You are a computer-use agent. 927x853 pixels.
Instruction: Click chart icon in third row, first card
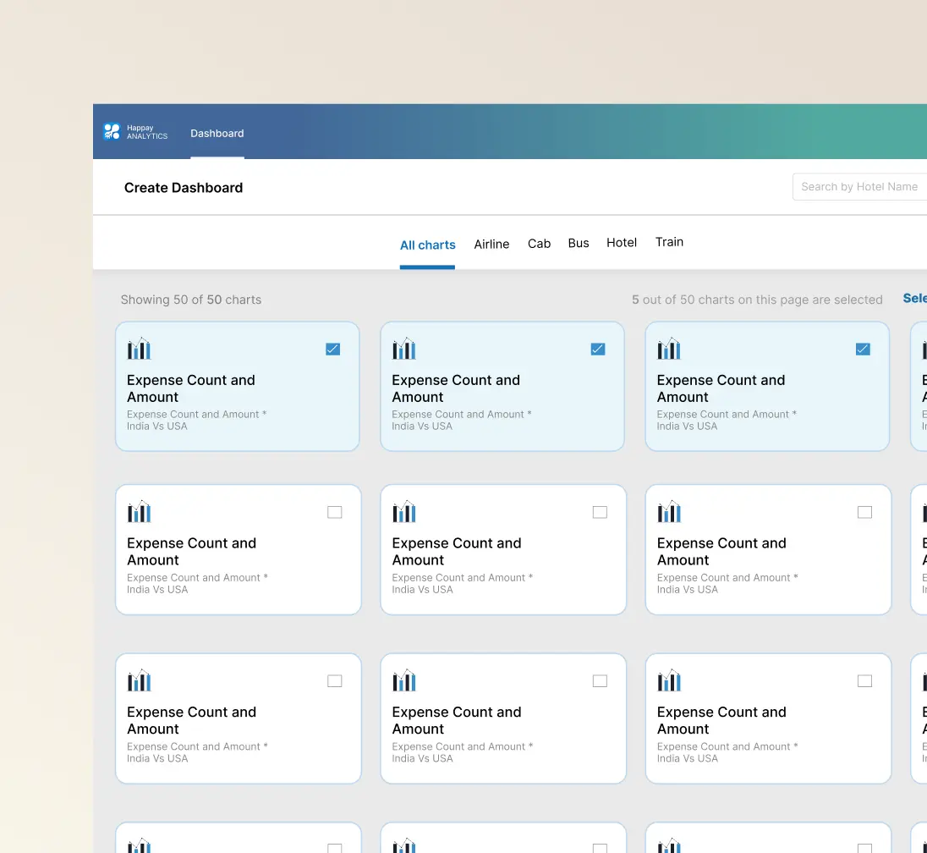click(x=139, y=681)
